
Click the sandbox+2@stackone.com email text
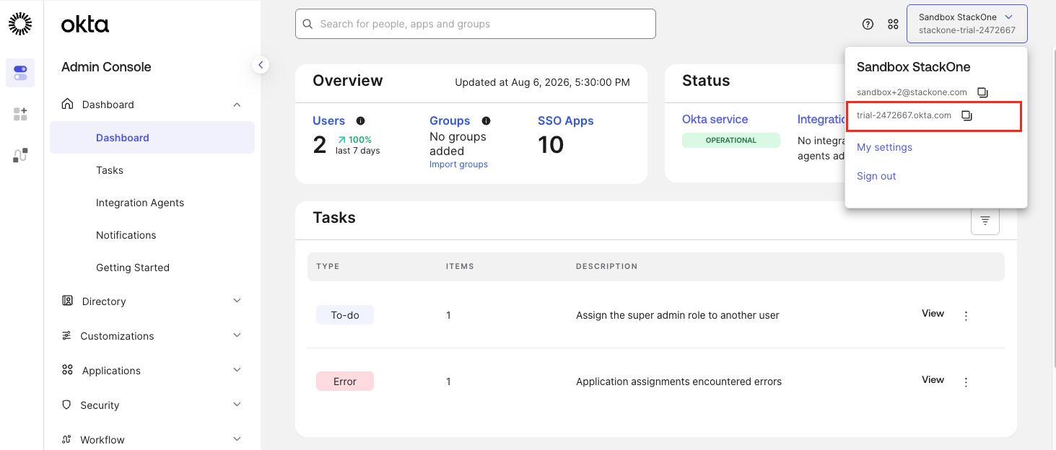coord(912,92)
